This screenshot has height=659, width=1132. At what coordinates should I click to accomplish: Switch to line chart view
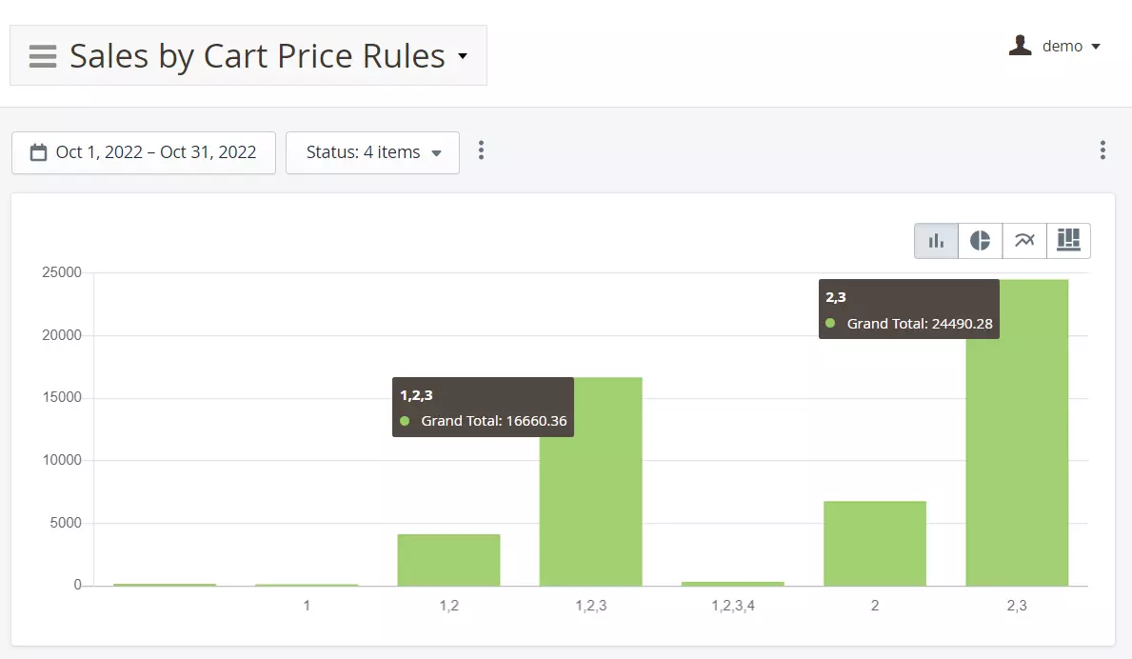[x=1024, y=241]
